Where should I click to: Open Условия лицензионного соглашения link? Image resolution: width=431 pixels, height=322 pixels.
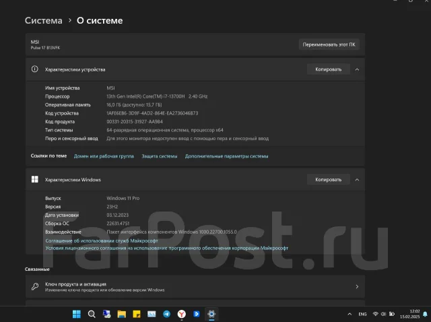click(x=167, y=248)
